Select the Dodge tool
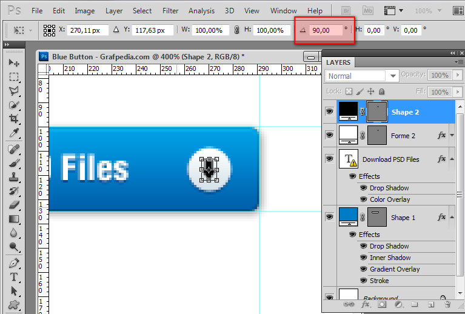The height and width of the screenshot is (314, 465). [14, 246]
